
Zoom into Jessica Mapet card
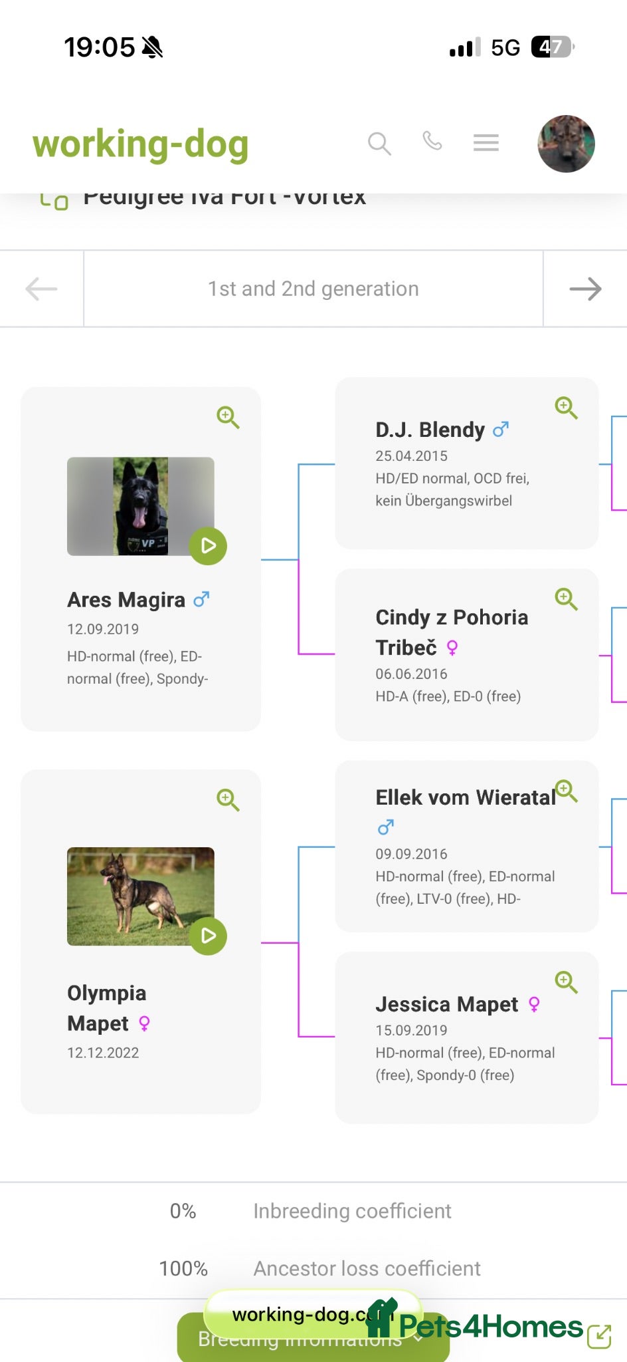tap(566, 982)
